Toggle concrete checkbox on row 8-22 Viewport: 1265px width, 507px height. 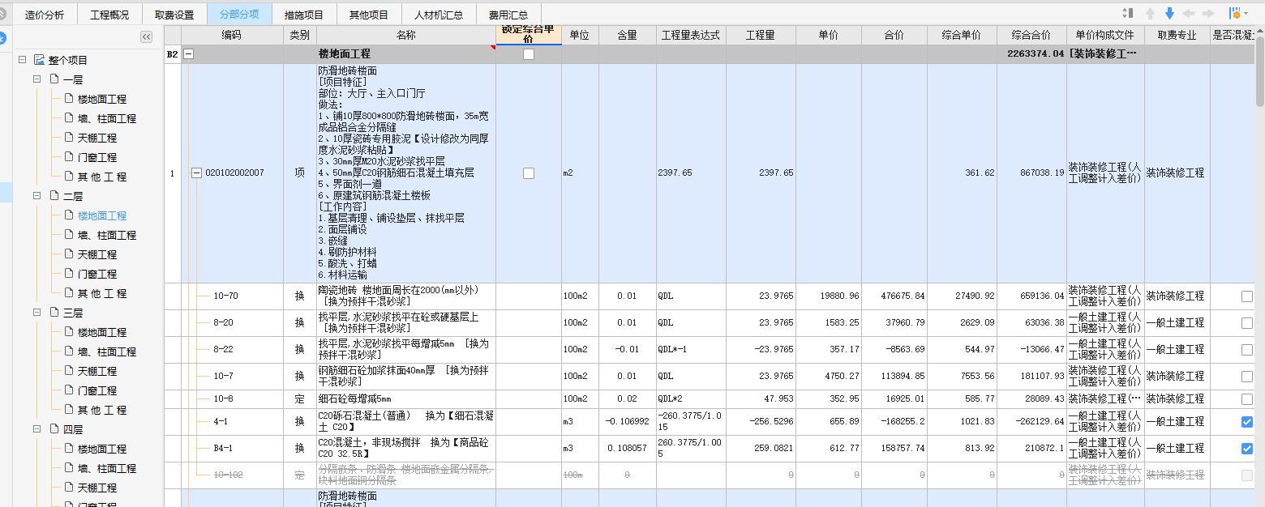point(1247,350)
